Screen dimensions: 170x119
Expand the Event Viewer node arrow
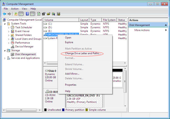click(x=9, y=31)
